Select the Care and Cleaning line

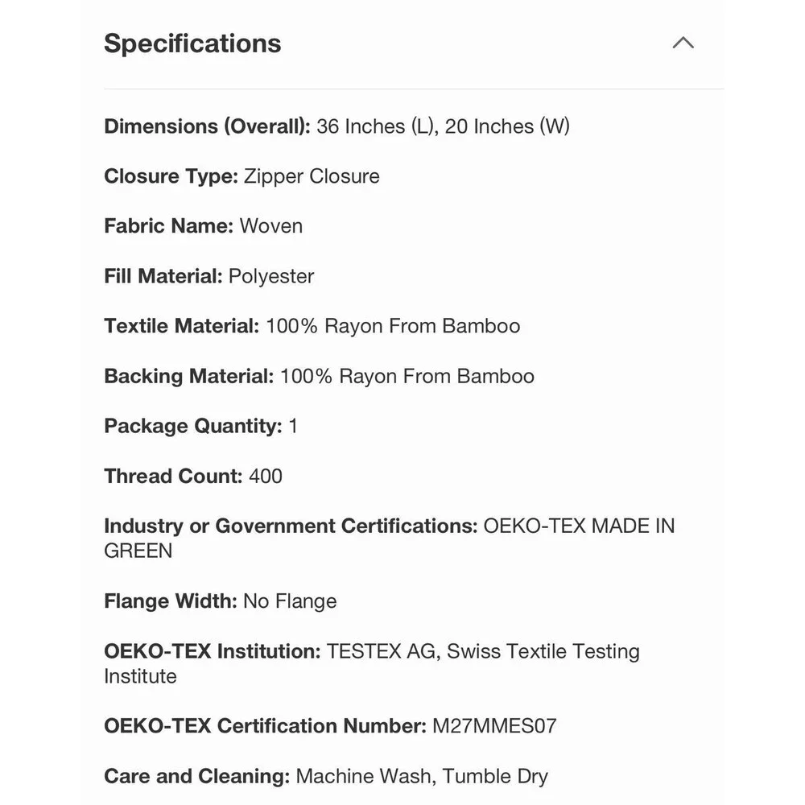point(326,776)
